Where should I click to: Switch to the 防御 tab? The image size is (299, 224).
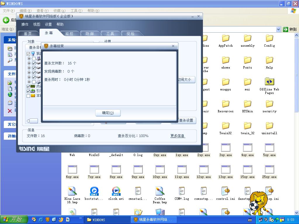coord(90,34)
